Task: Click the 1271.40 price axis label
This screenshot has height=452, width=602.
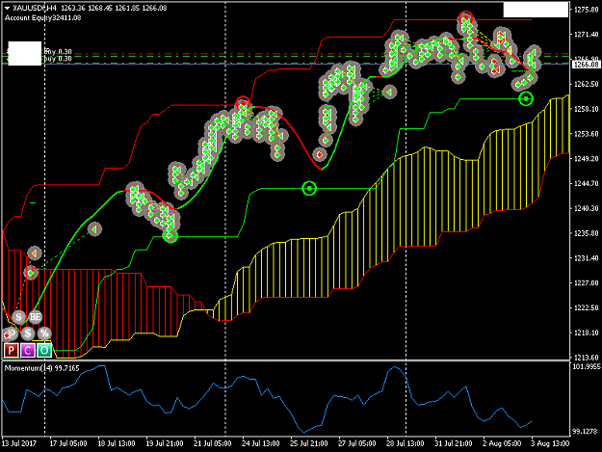Action: [586, 35]
